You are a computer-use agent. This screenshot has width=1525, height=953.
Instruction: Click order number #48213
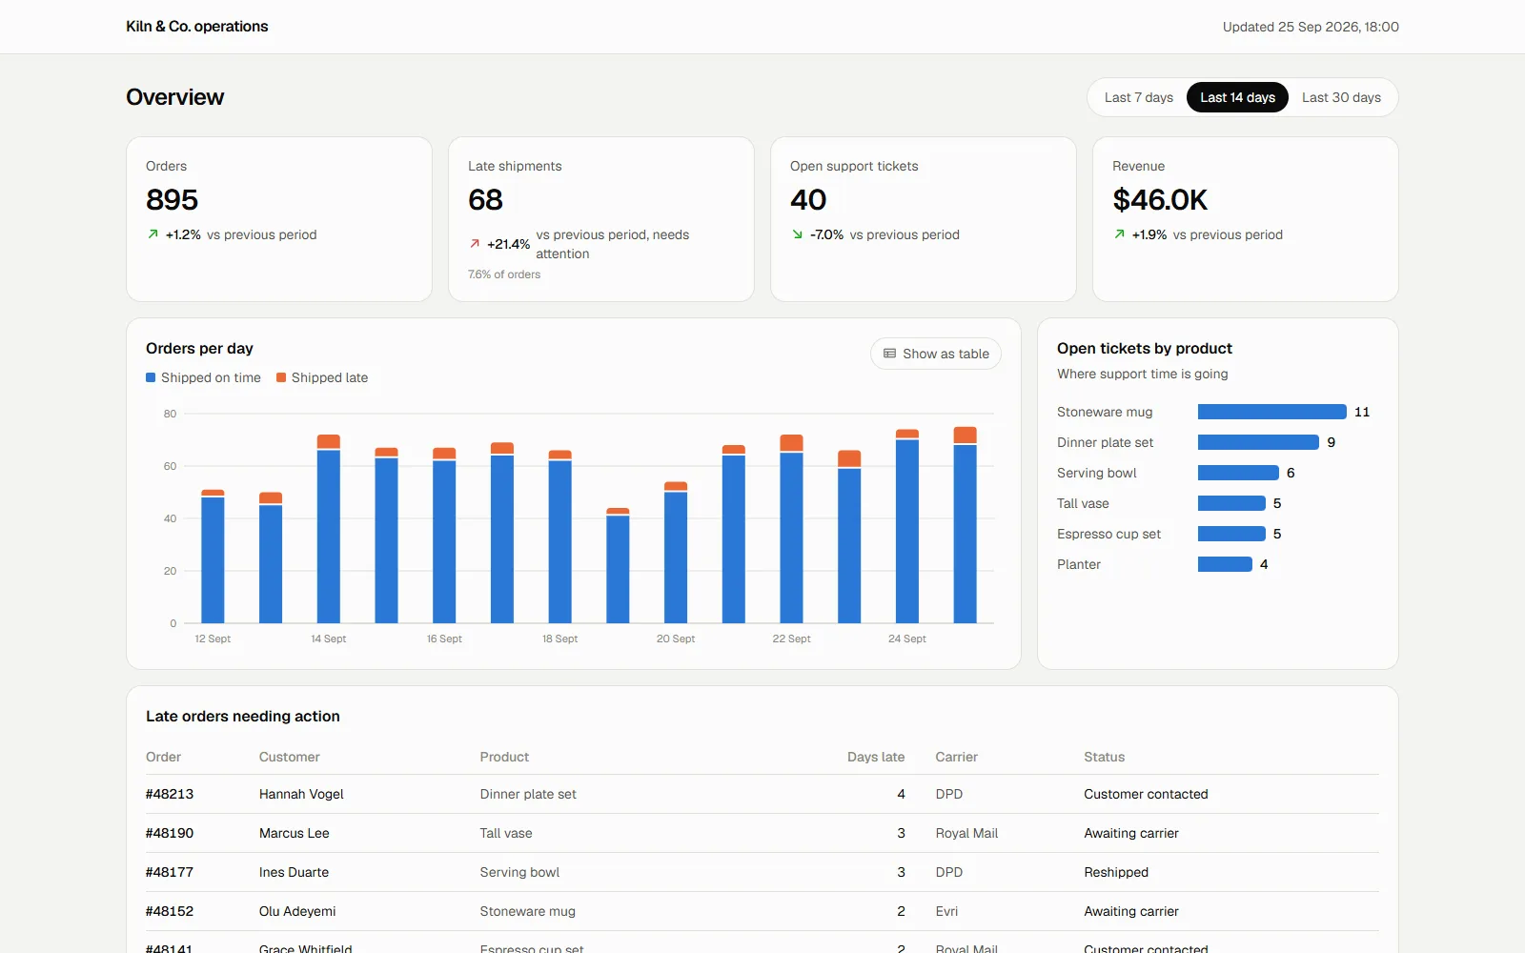click(x=170, y=794)
